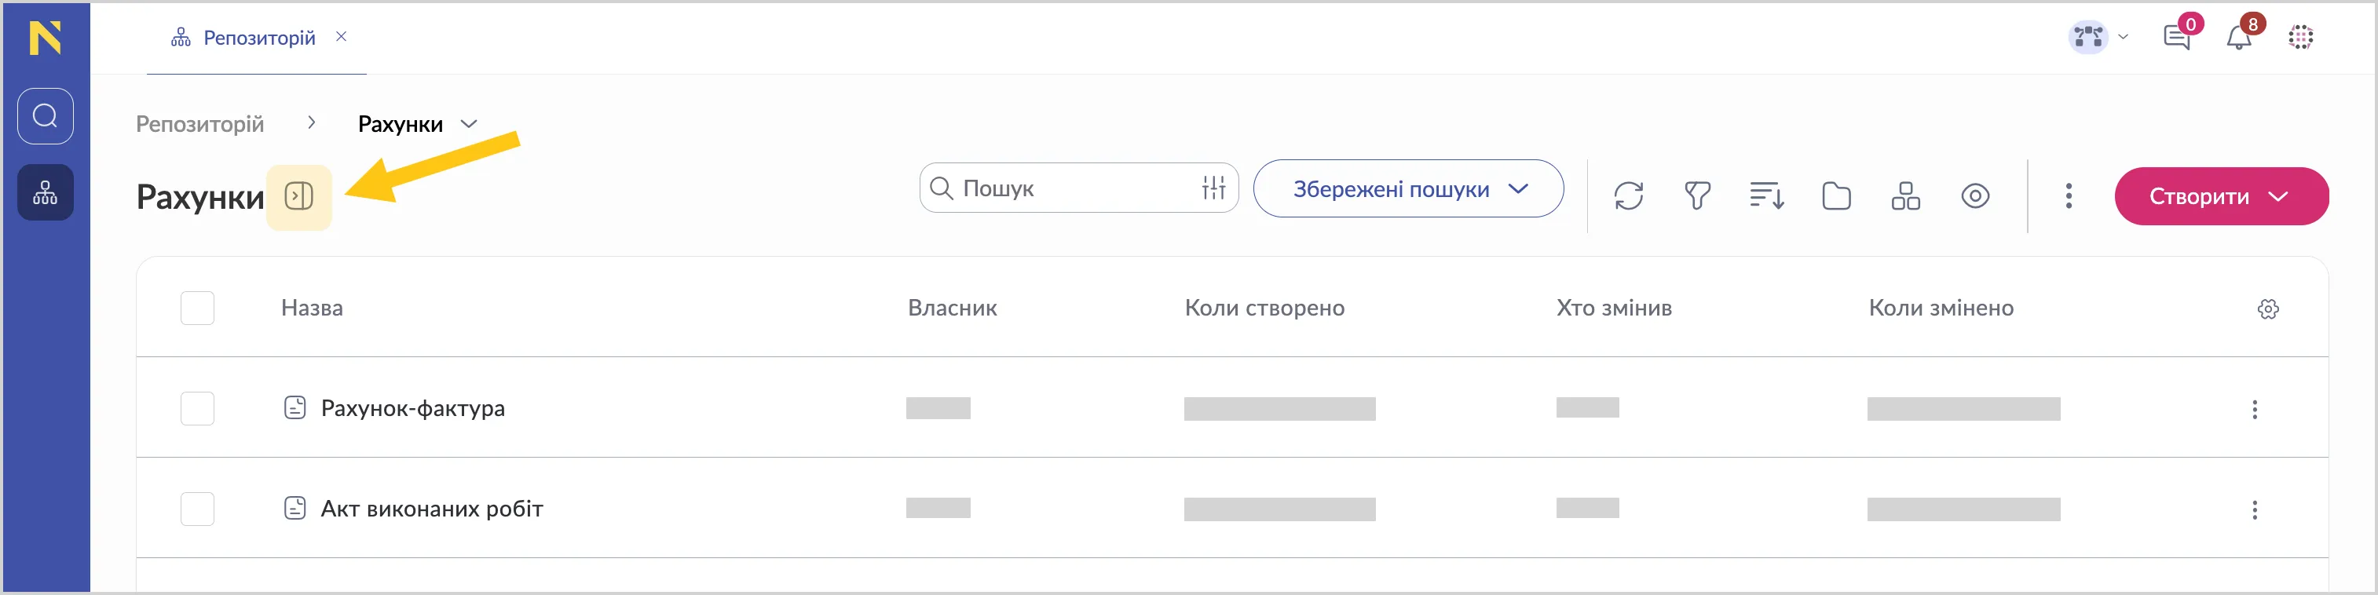Click the refresh icon in the toolbar

pos(1629,196)
